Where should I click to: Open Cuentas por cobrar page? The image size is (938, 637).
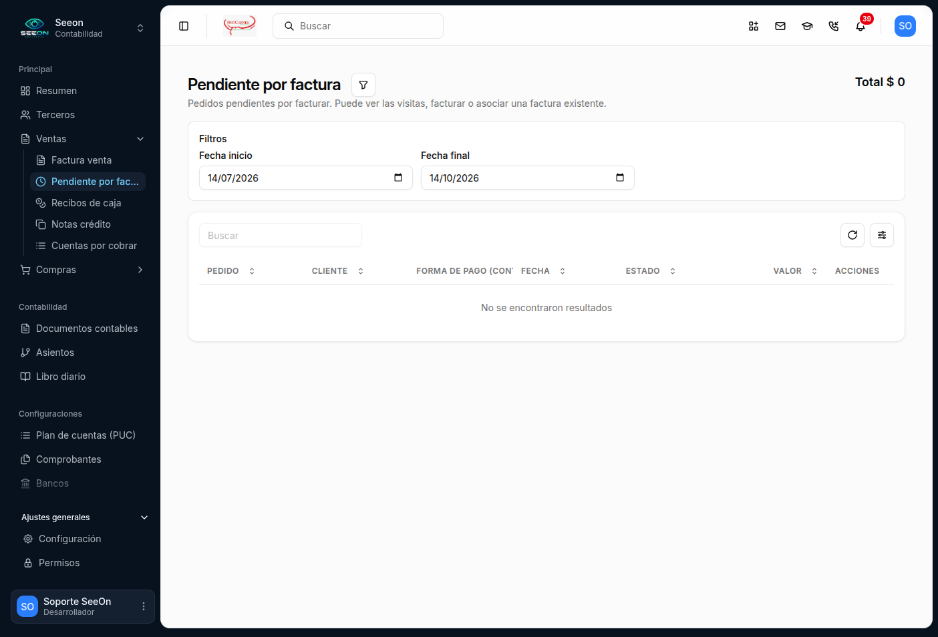click(x=88, y=246)
